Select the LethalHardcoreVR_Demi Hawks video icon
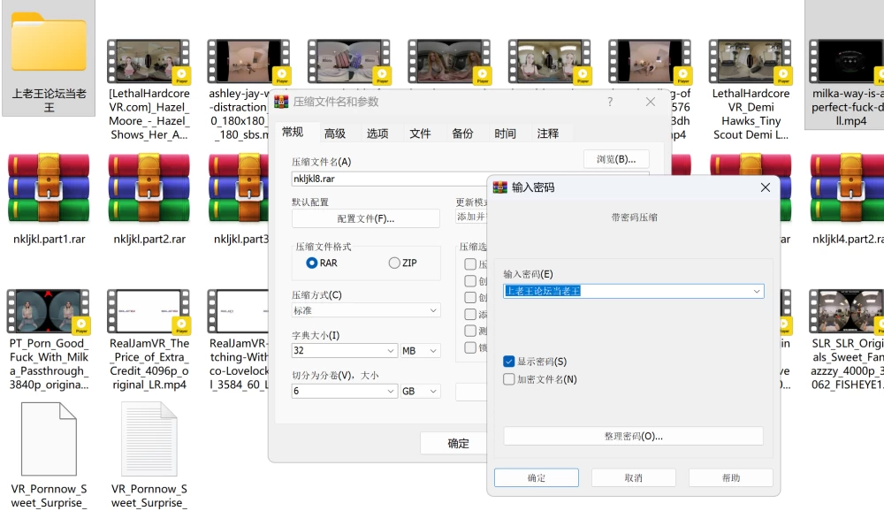884x511 pixels. [751, 62]
